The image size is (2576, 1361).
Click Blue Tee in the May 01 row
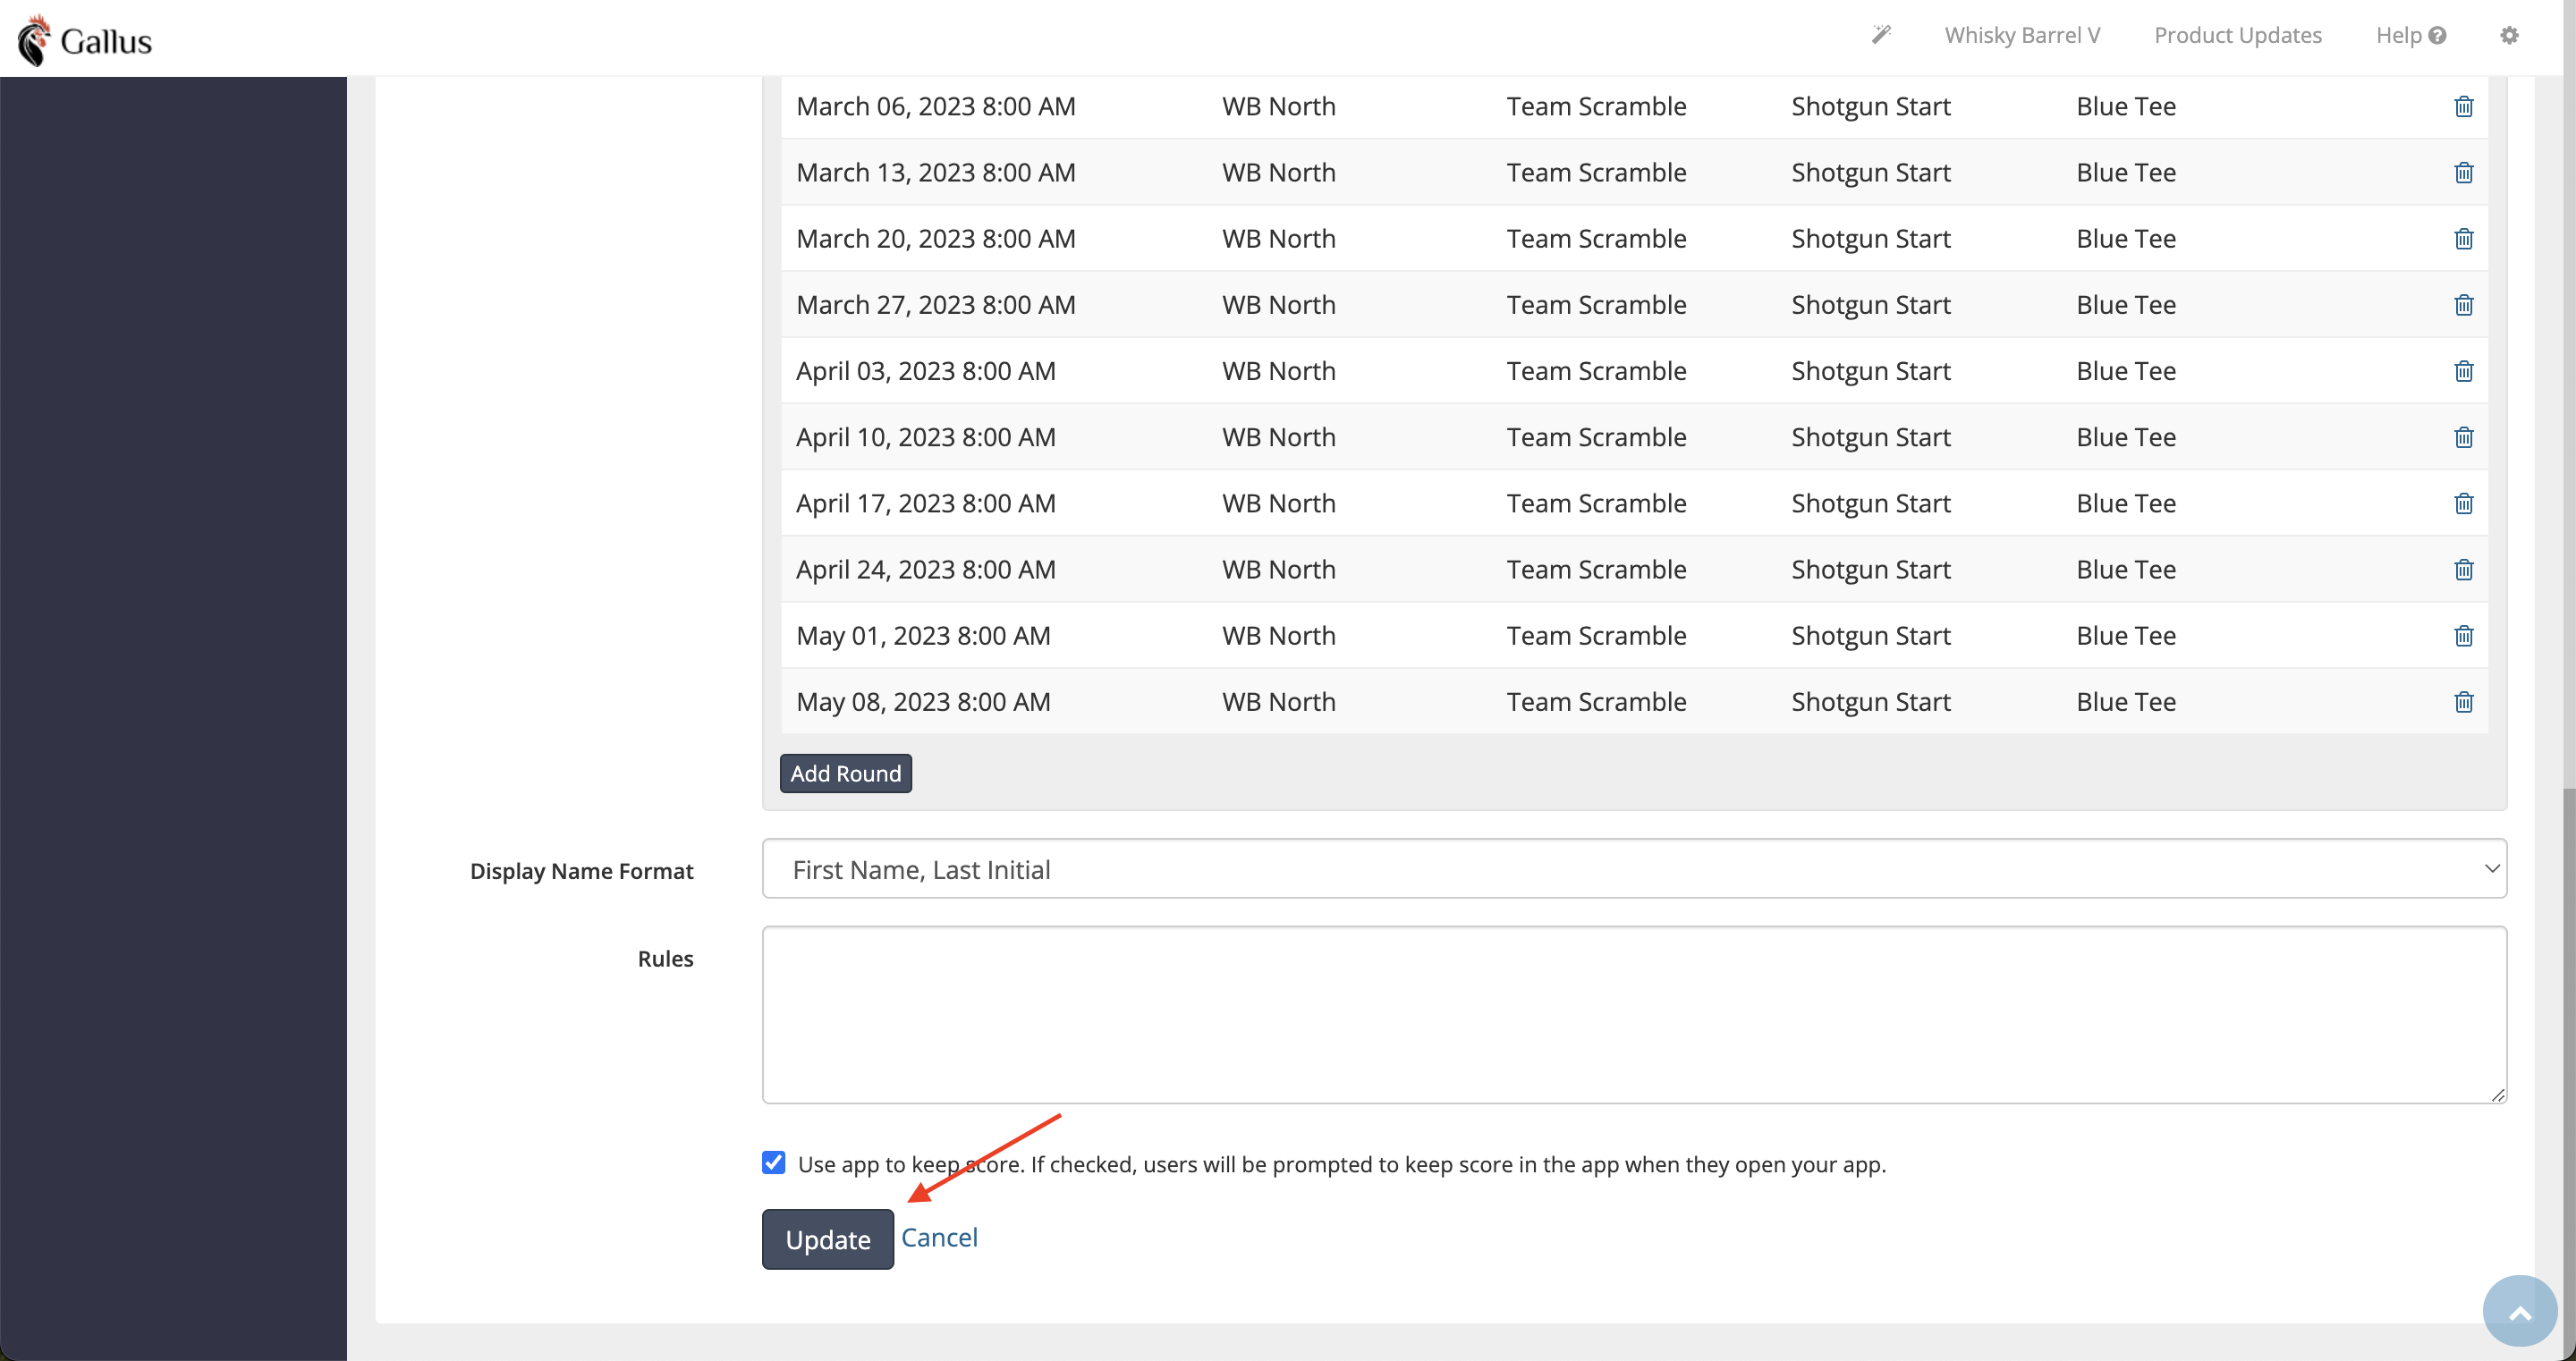pos(2125,635)
